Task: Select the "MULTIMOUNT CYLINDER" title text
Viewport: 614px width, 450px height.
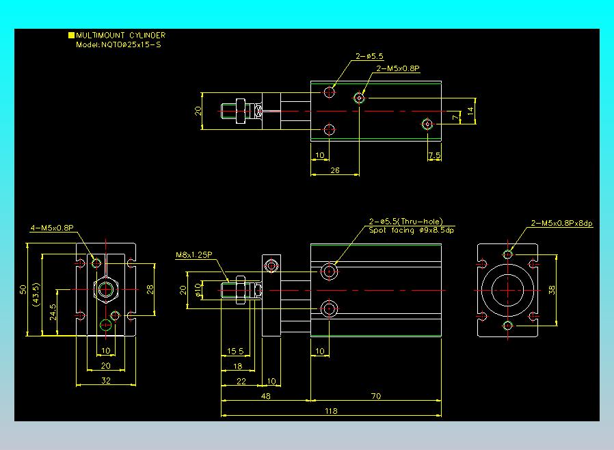Action: [120, 36]
